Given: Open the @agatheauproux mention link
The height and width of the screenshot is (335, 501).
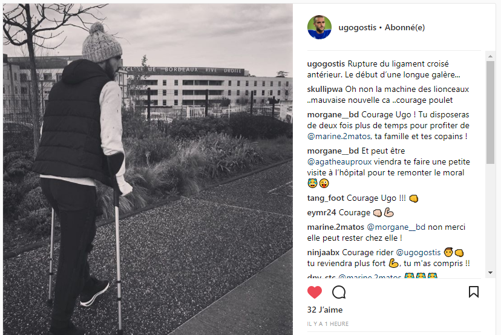Looking at the screenshot, I should click(339, 162).
